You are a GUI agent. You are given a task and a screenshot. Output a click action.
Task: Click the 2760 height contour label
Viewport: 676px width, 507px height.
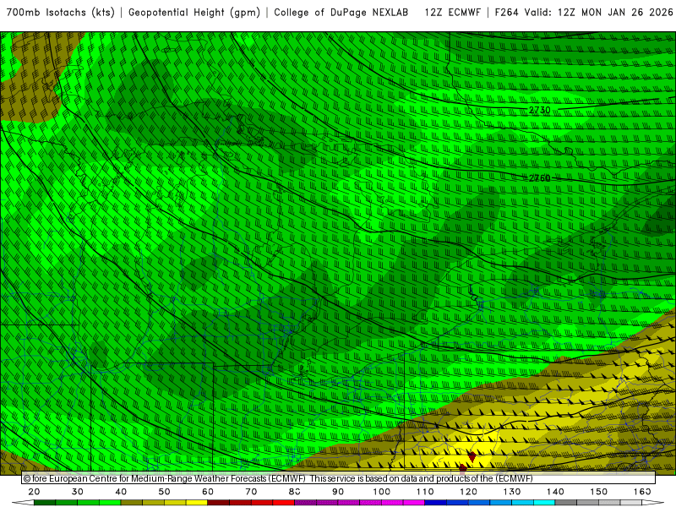pyautogui.click(x=540, y=178)
